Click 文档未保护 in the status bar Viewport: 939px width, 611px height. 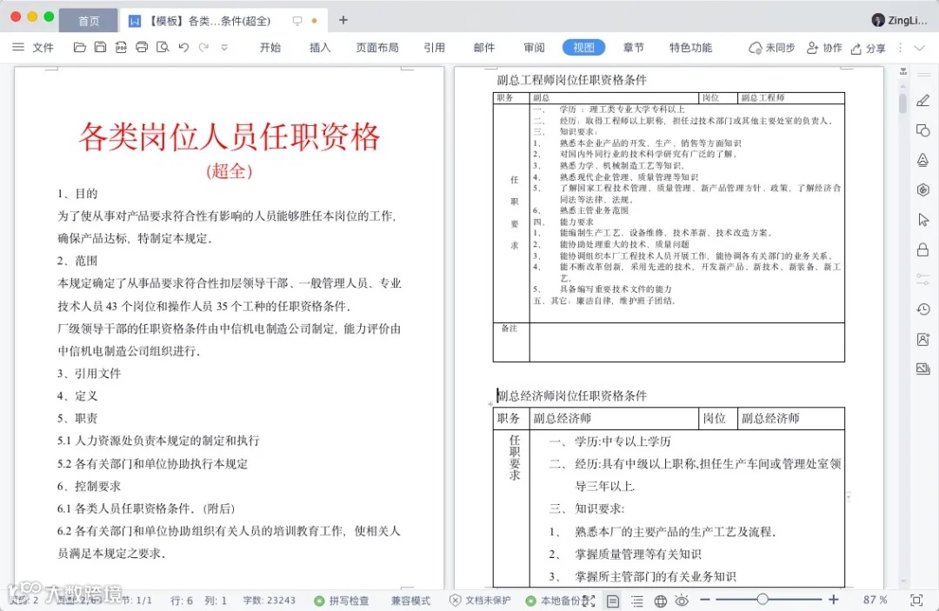pyautogui.click(x=480, y=601)
